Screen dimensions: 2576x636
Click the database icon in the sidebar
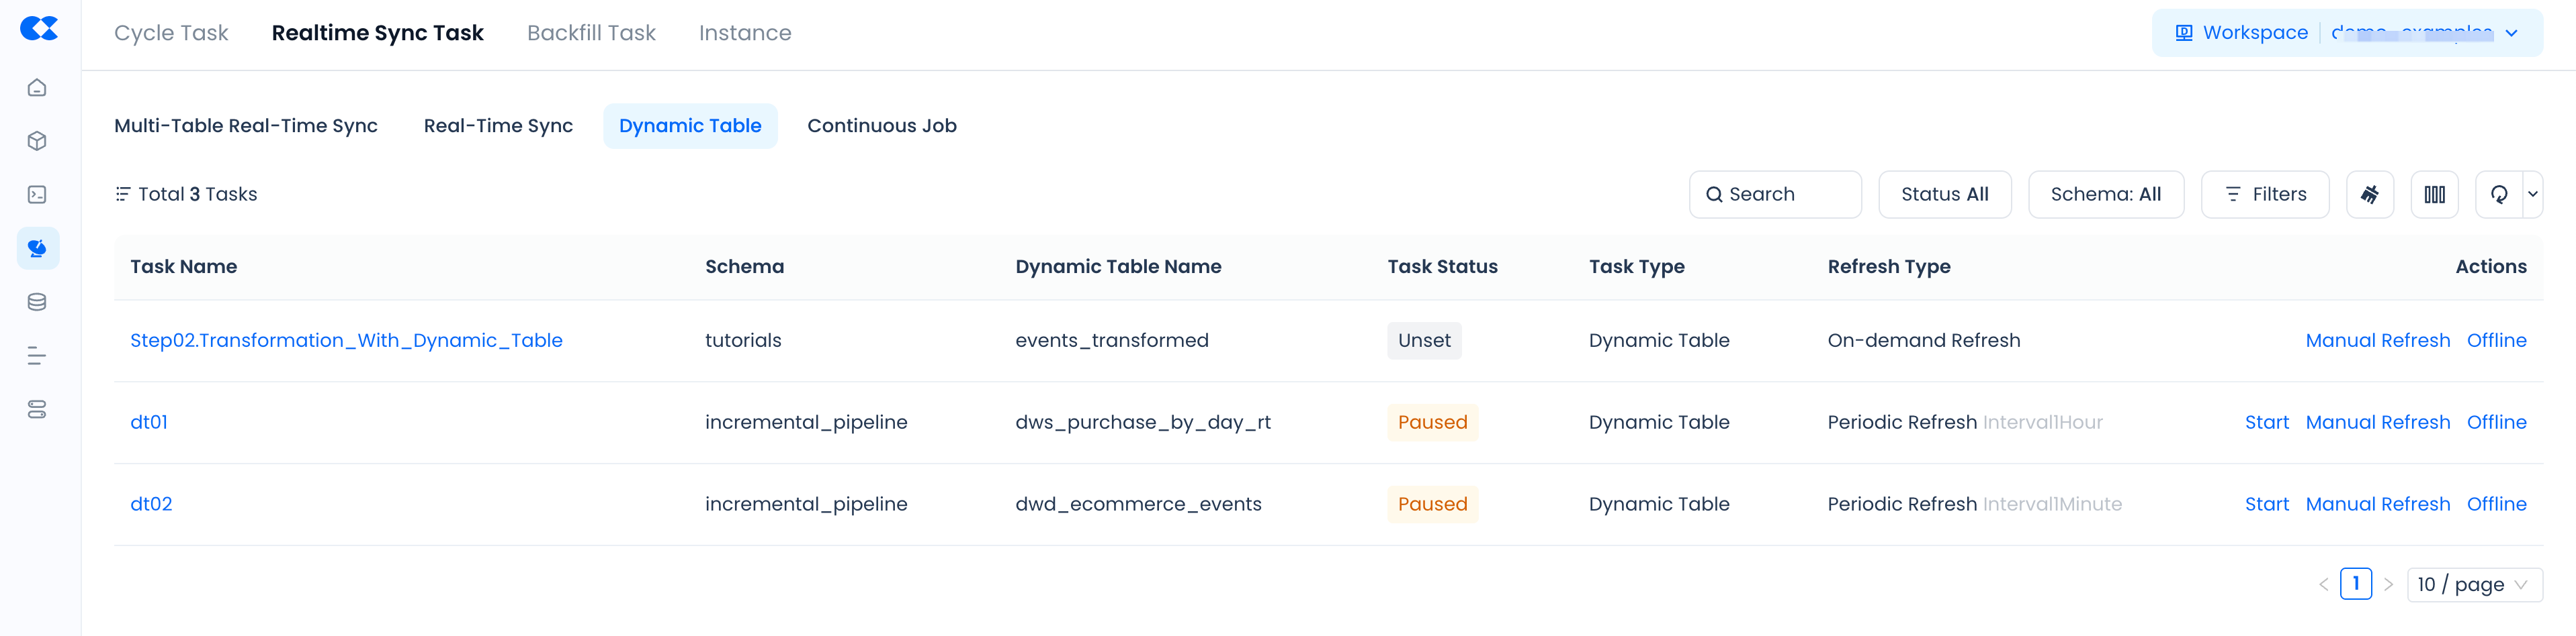point(37,303)
